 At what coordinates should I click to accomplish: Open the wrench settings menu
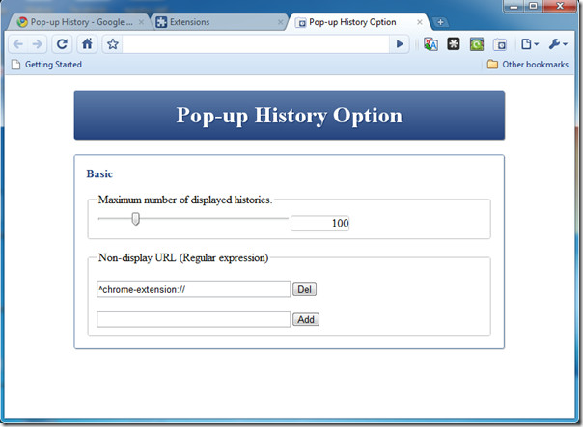point(558,44)
